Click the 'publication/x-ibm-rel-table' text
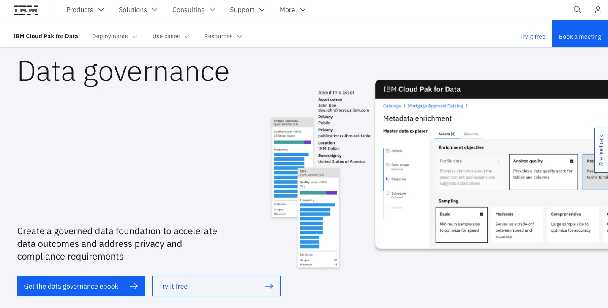The image size is (608, 308). pos(344,136)
